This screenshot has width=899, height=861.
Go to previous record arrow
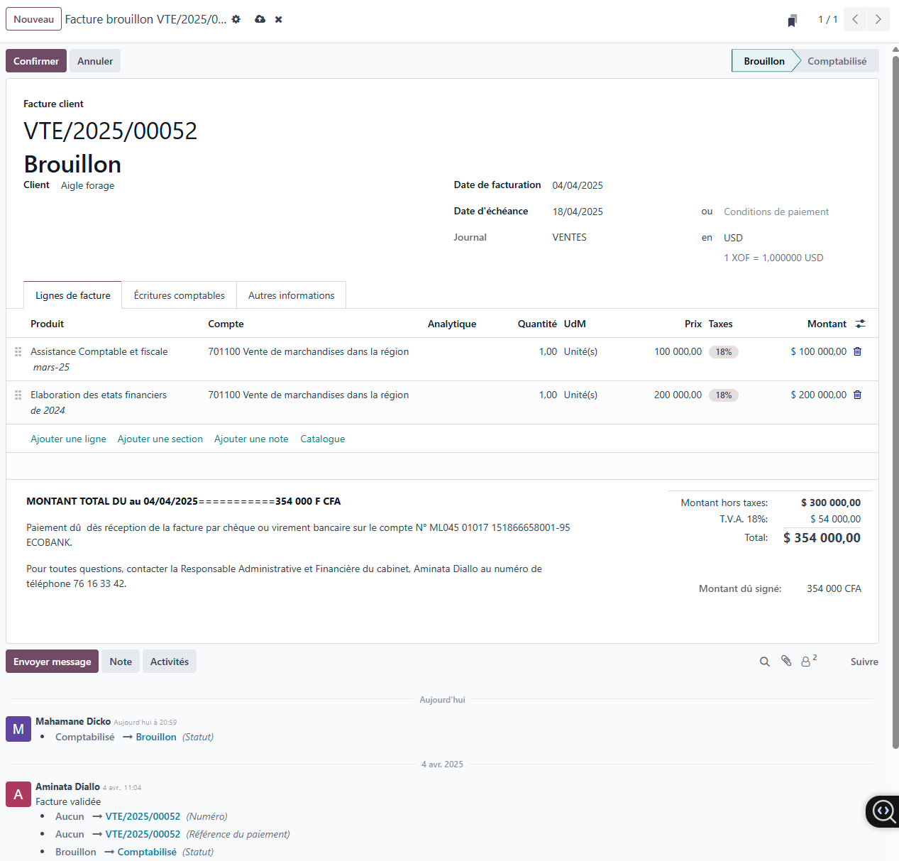(855, 19)
